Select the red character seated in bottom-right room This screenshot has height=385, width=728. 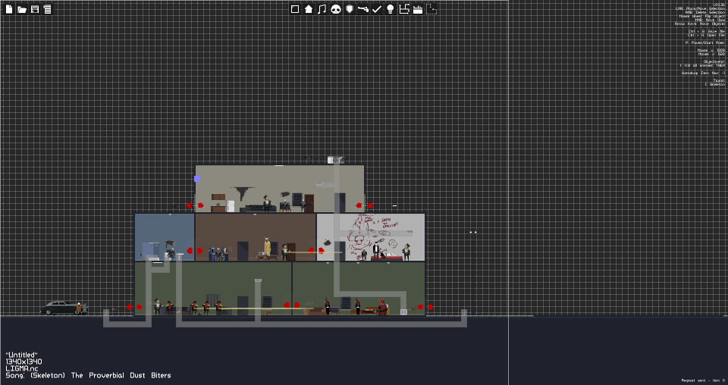tap(382, 307)
